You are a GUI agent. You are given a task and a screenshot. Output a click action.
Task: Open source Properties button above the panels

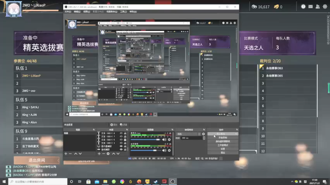tap(114, 125)
